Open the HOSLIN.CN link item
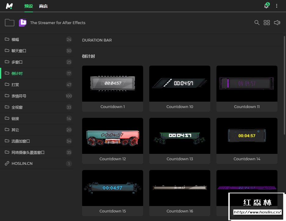Viewport: 286px width, 221px height. [22, 164]
